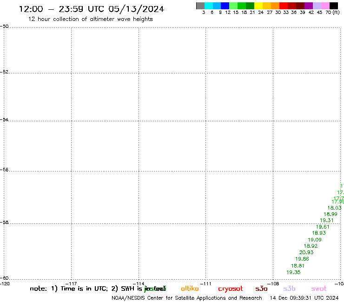Click the wave height value 19.31
The height and width of the screenshot is (302, 344).
click(x=327, y=220)
